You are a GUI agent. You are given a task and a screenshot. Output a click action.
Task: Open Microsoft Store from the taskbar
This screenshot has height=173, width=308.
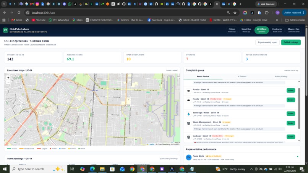click(112, 169)
